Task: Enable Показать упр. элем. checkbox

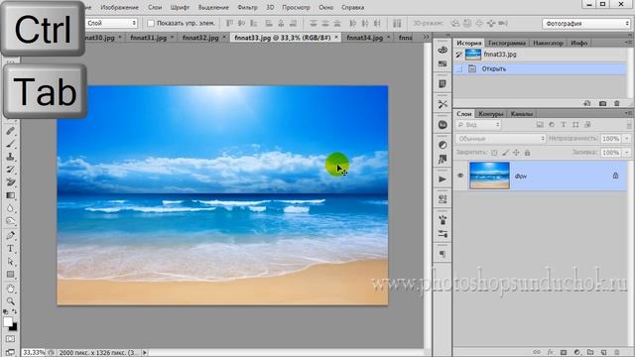Action: (151, 23)
